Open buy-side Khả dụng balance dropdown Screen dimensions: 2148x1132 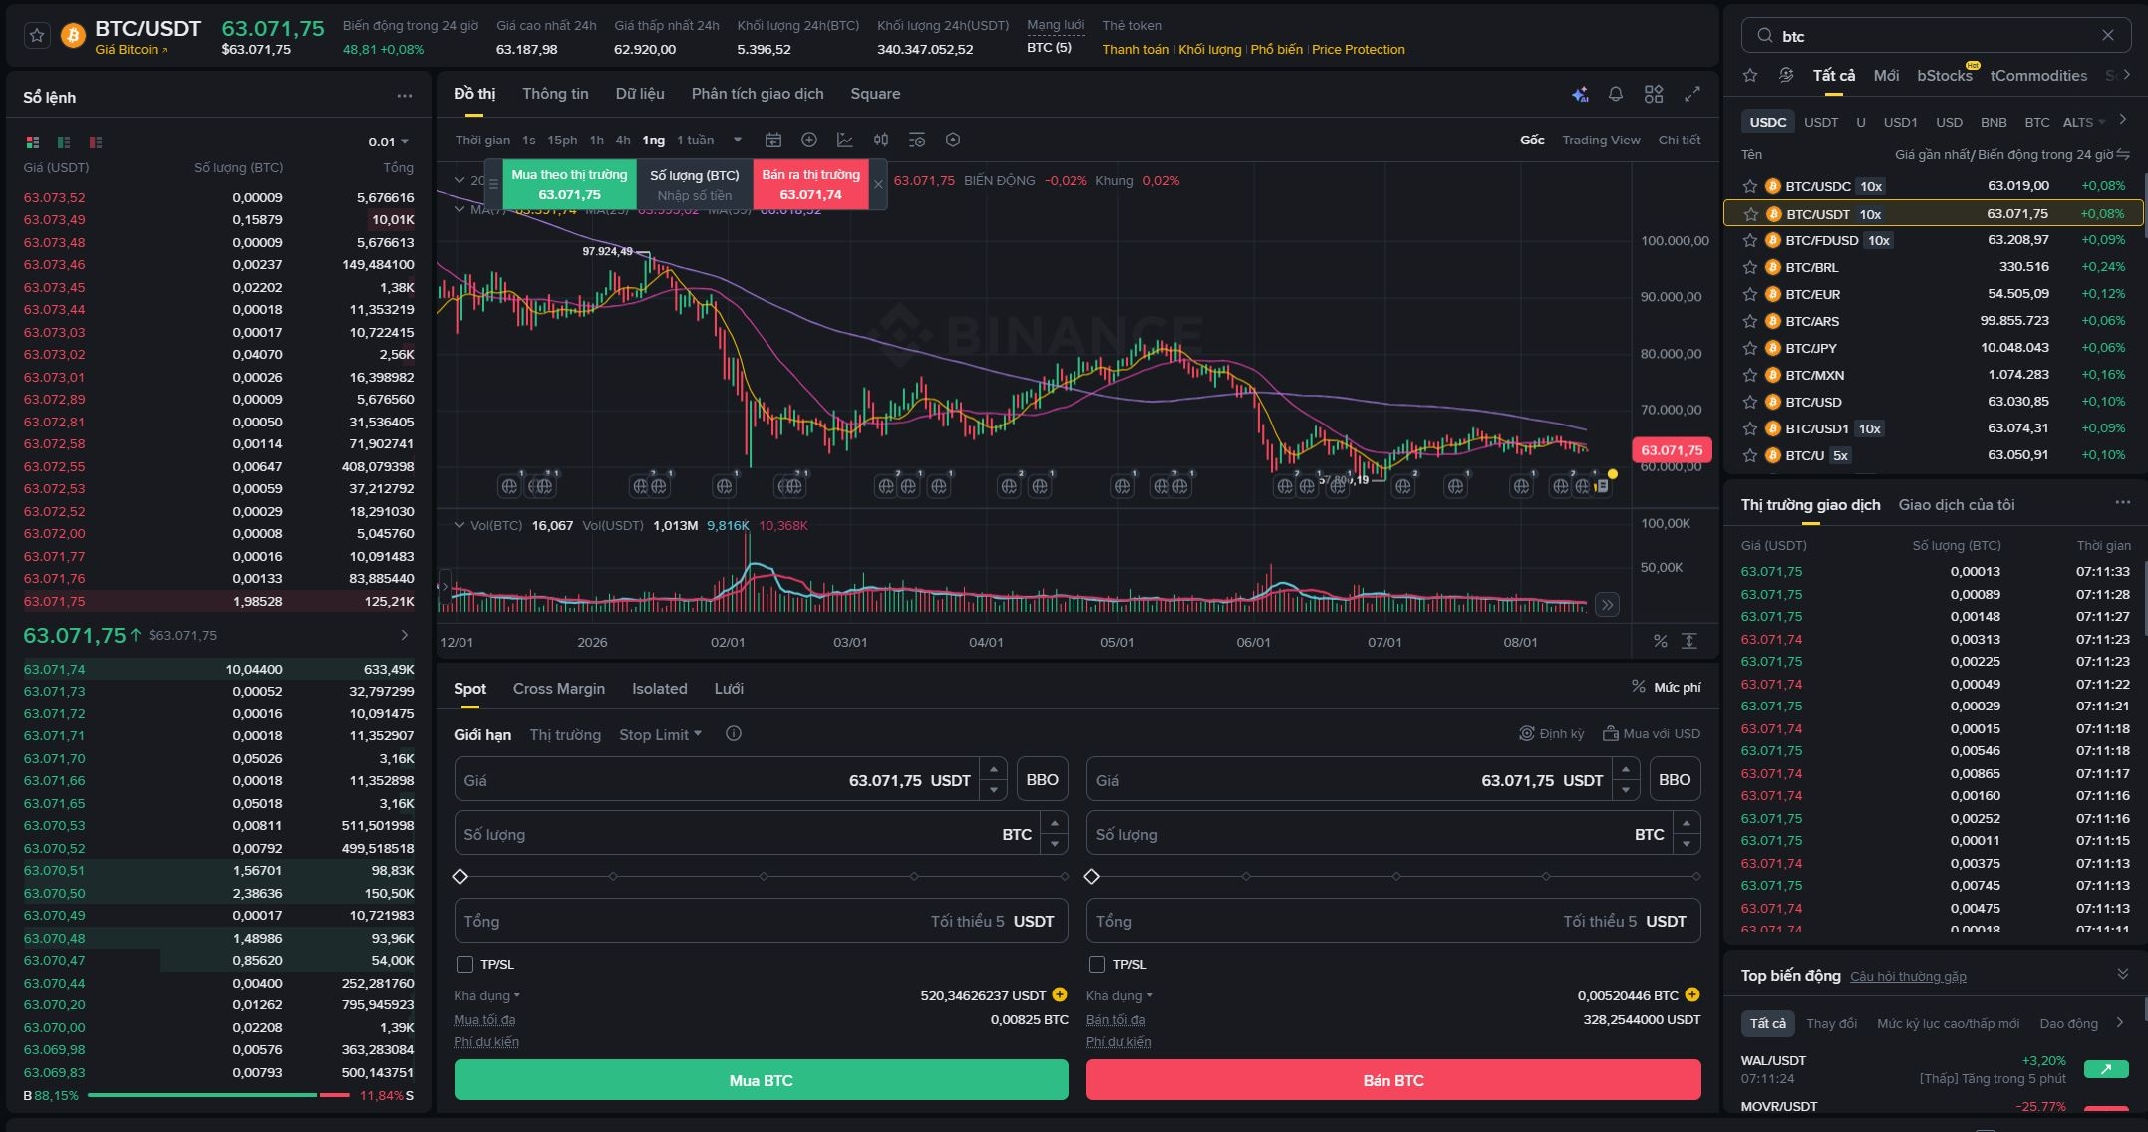point(486,995)
